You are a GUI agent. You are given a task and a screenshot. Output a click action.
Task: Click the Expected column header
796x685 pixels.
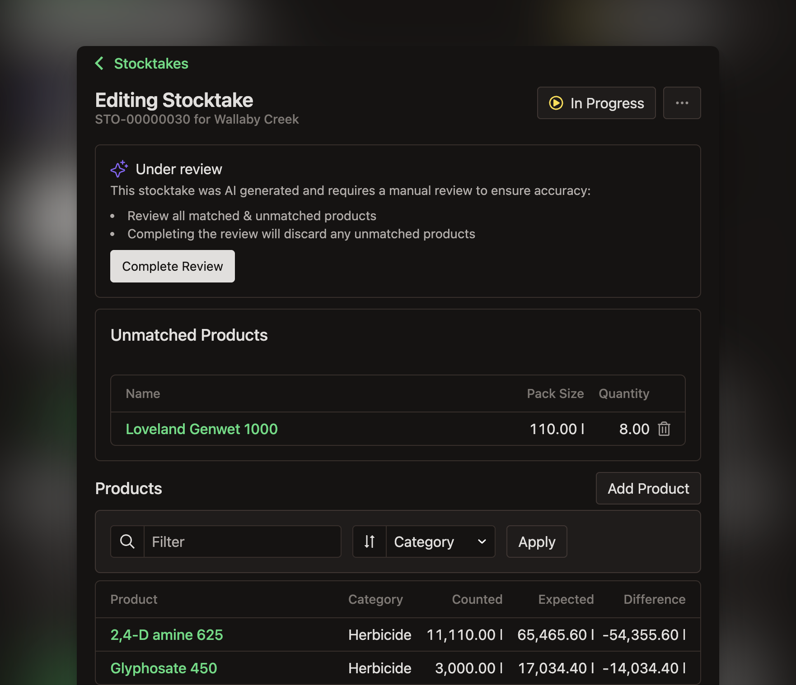566,599
